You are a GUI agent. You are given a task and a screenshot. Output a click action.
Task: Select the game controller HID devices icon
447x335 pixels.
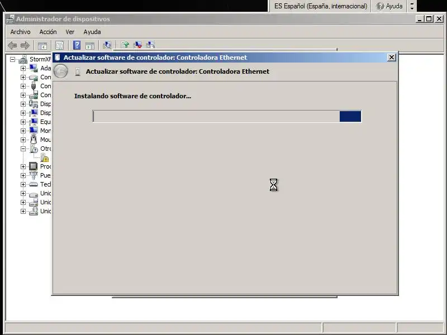tap(34, 104)
